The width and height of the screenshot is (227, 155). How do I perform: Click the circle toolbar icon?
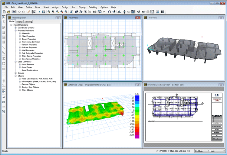[110, 12]
